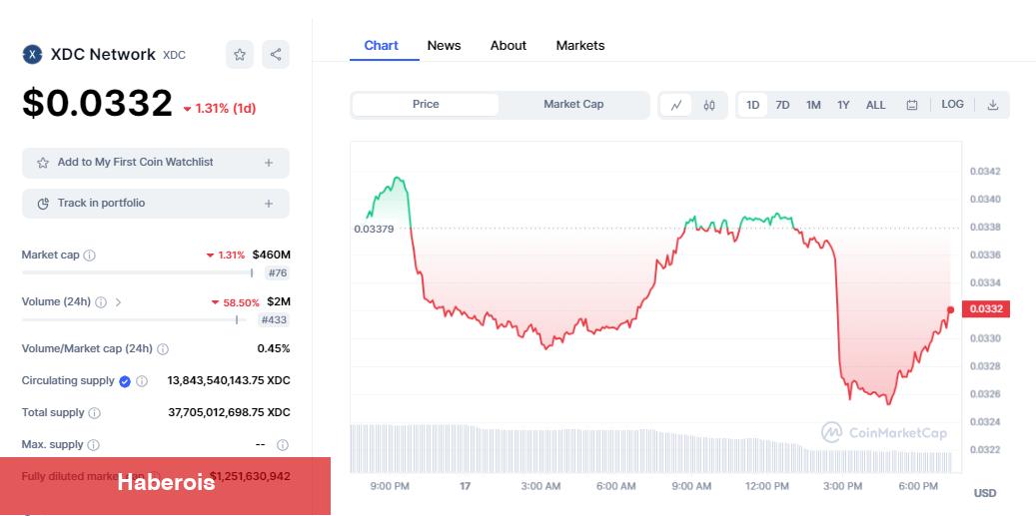Set chart range to 1D

pos(752,105)
